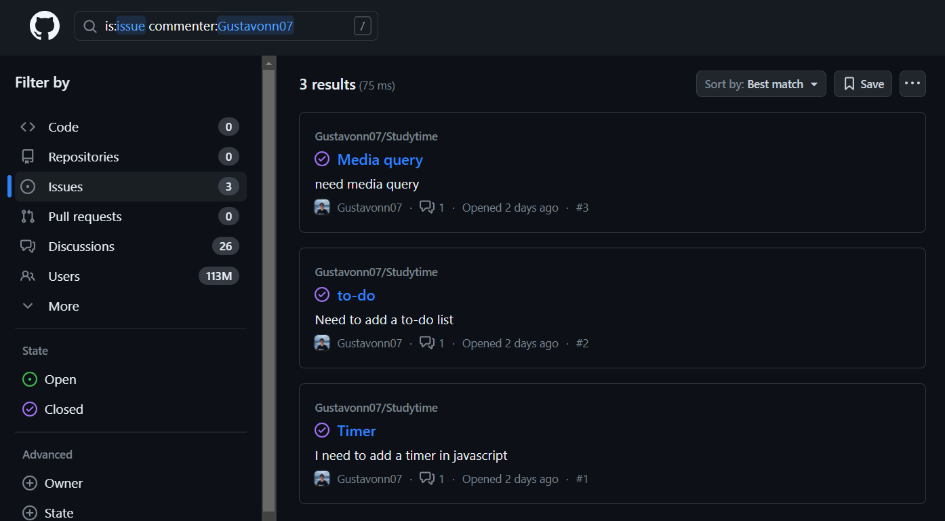Select the Code filter in the sidebar
Image resolution: width=945 pixels, height=521 pixels.
[63, 127]
